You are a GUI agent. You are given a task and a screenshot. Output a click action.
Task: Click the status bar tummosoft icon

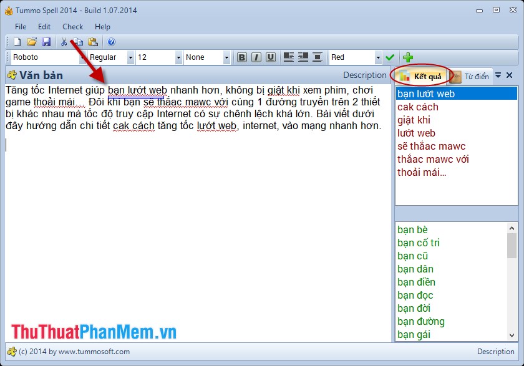point(12,351)
